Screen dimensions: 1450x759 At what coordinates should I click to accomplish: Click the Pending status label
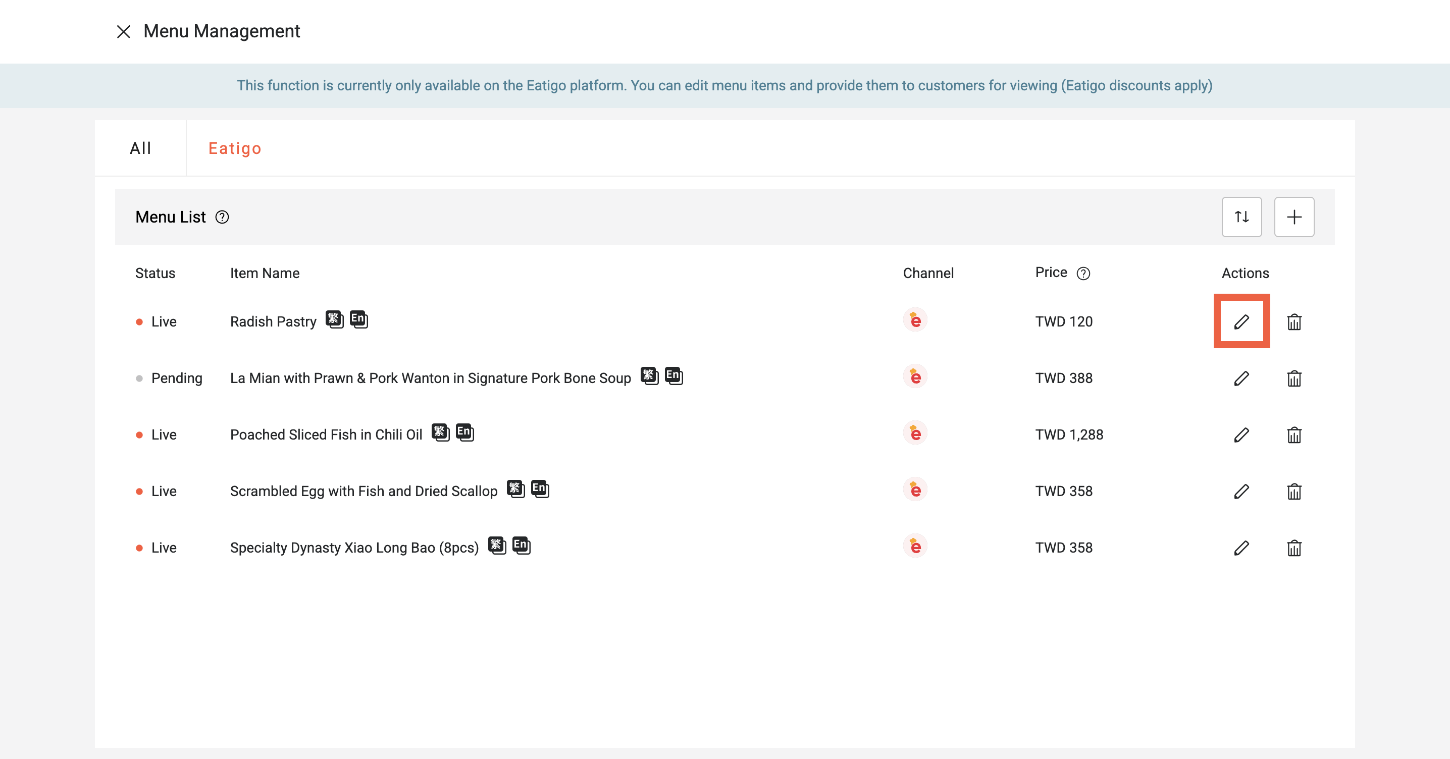[x=177, y=378]
